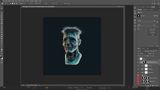Click the Share icon at top right
160x90 pixels.
(158, 3)
